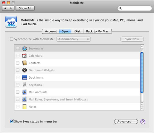Image resolution: width=154 pixels, height=133 pixels.
Task: Check the Calendars sync checkbox
Action: pos(18,56)
